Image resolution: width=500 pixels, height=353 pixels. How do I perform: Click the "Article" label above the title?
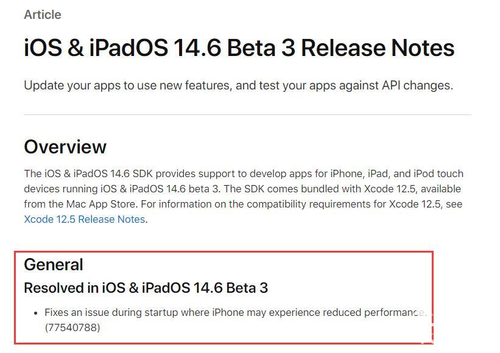43,15
